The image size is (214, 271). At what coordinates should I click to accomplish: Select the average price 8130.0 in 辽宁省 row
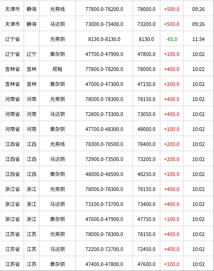tap(146, 39)
